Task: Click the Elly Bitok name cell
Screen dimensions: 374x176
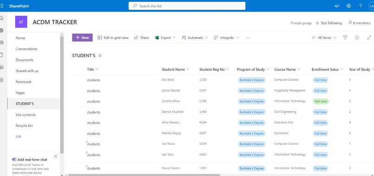Action: (168, 80)
